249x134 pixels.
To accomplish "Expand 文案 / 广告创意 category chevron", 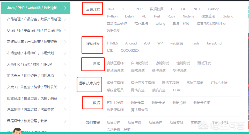I will pyautogui.click(x=65, y=87).
